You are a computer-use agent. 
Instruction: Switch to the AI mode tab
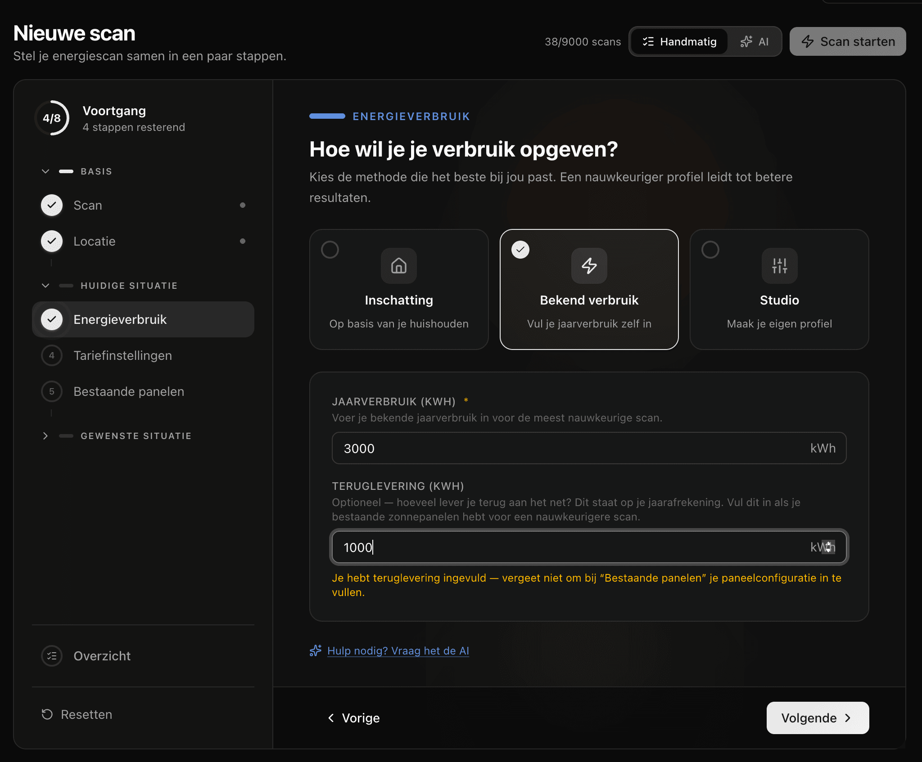tap(756, 41)
